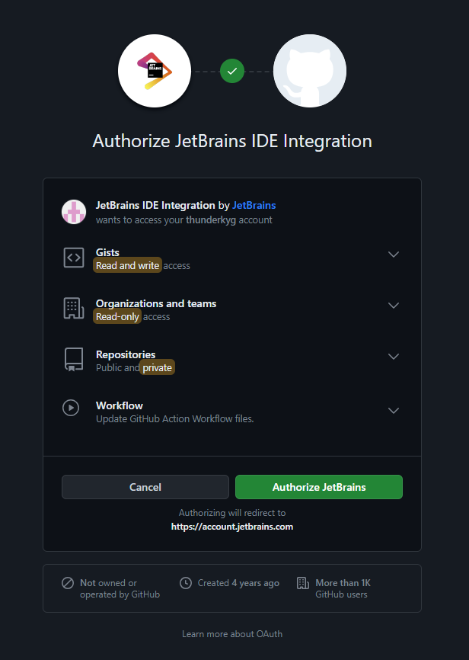Screen dimensions: 469x660
Task: Expand Organizations and teams permission details
Action: [x=394, y=305]
